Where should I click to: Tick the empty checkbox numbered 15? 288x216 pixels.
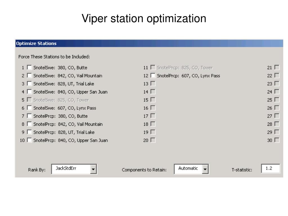click(x=153, y=100)
